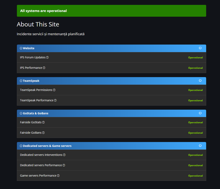Select the IPS Performance label
Viewport: 220px width, 189px height.
tap(31, 68)
